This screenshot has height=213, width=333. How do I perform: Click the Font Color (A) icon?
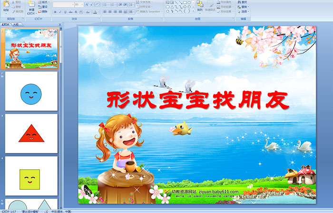pos(95,12)
